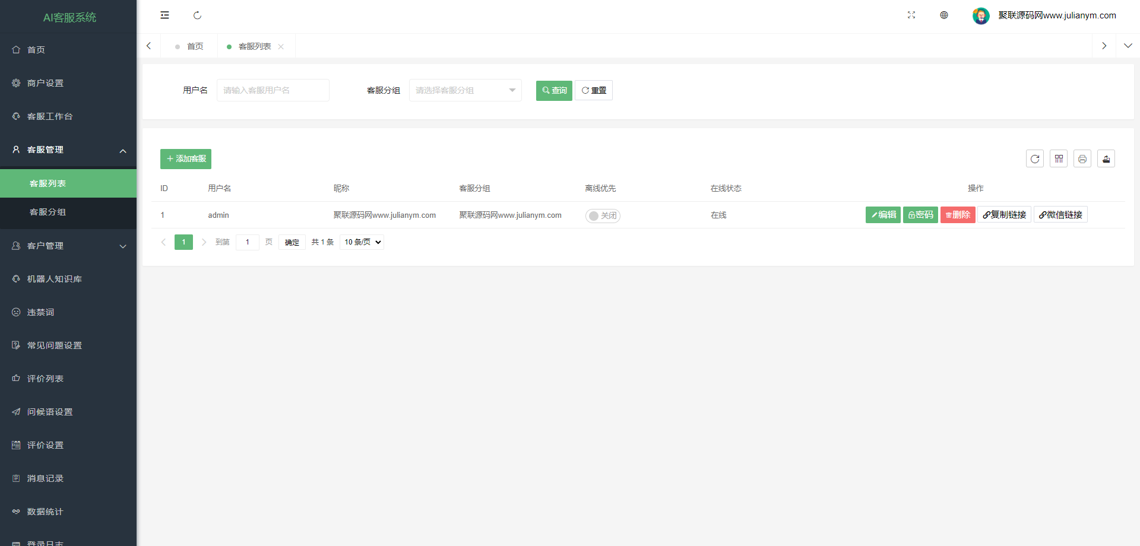Click the 重置 reset button
Image resolution: width=1140 pixels, height=546 pixels.
[594, 90]
